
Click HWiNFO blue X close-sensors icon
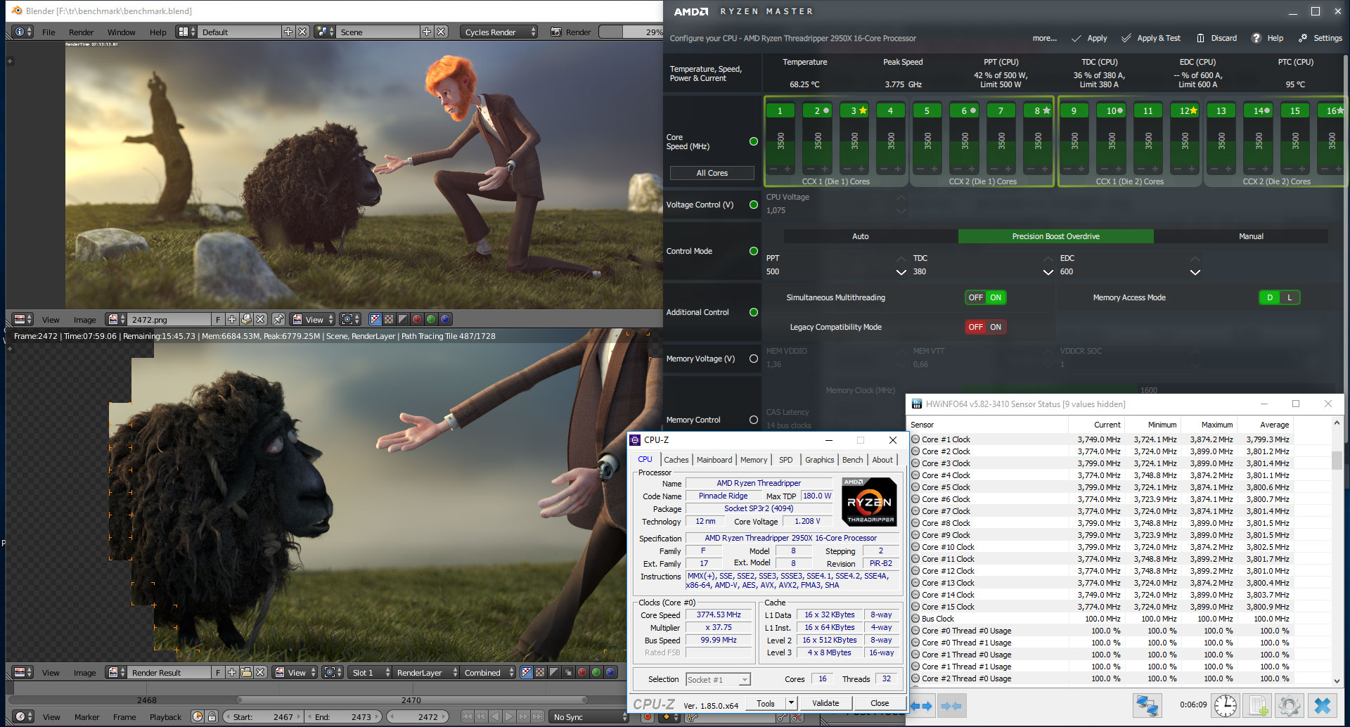[1323, 705]
